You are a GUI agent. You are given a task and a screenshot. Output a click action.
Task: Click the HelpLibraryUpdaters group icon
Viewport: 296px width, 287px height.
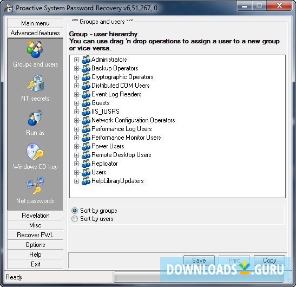(86, 181)
